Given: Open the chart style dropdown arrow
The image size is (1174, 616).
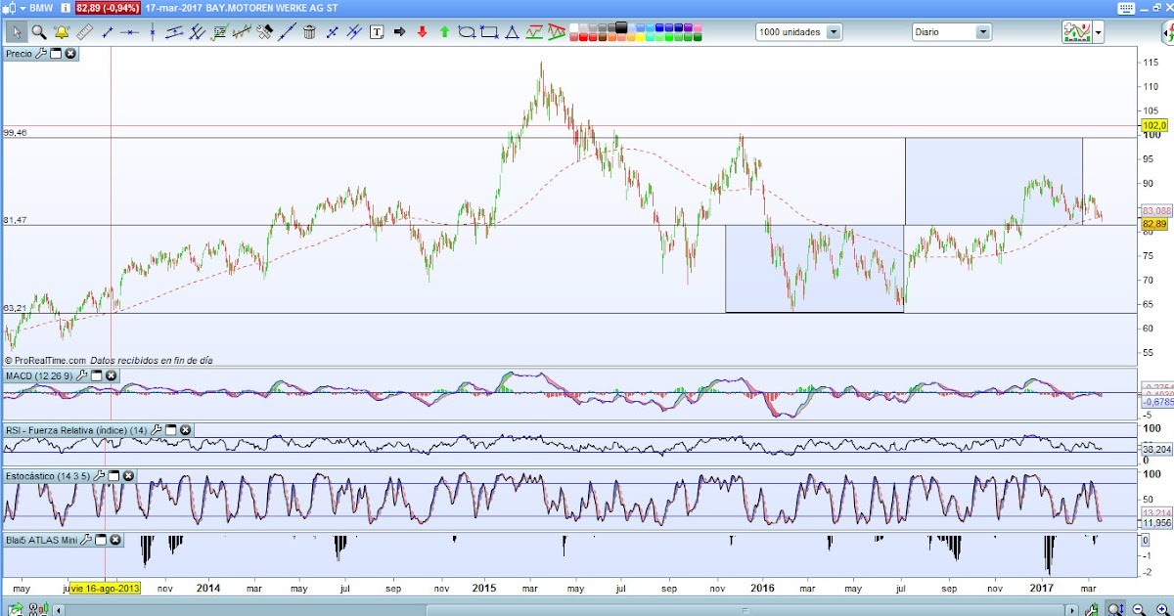Looking at the screenshot, I should pyautogui.click(x=1098, y=32).
